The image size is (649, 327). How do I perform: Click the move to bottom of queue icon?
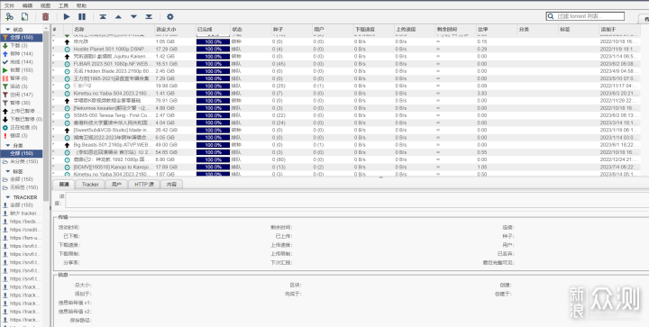tap(149, 16)
